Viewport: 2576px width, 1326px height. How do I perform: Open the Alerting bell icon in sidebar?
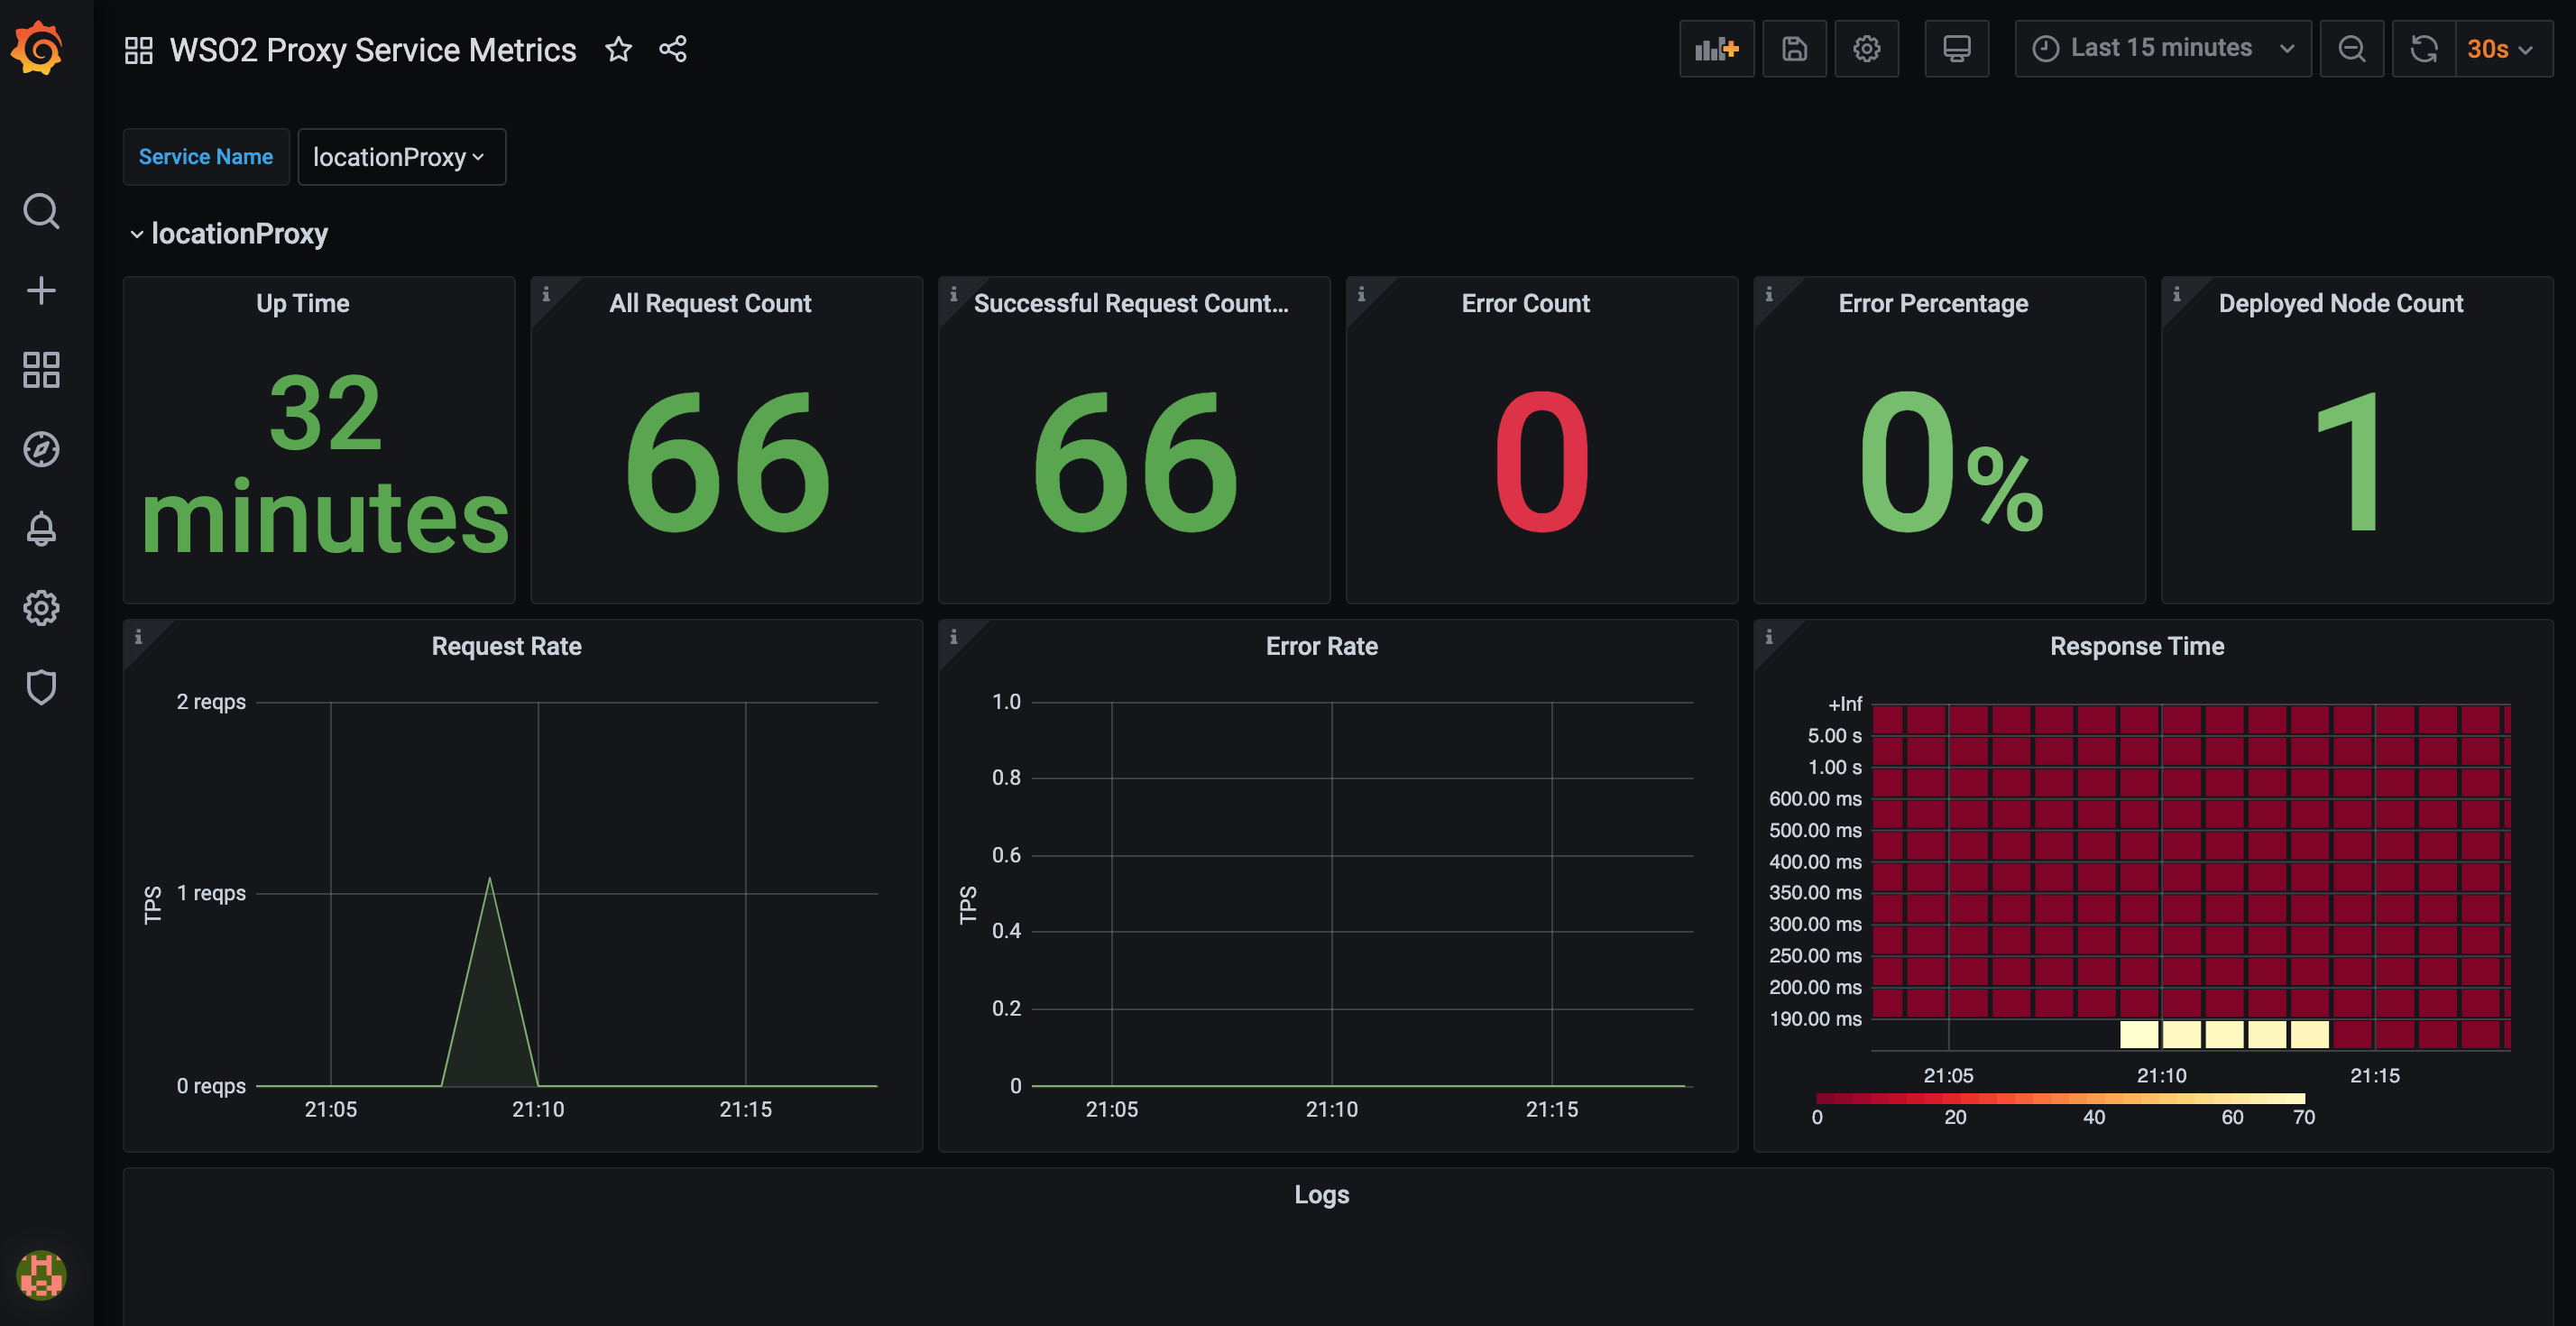(41, 528)
